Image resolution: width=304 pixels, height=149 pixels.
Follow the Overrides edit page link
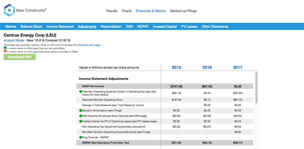(89, 45)
